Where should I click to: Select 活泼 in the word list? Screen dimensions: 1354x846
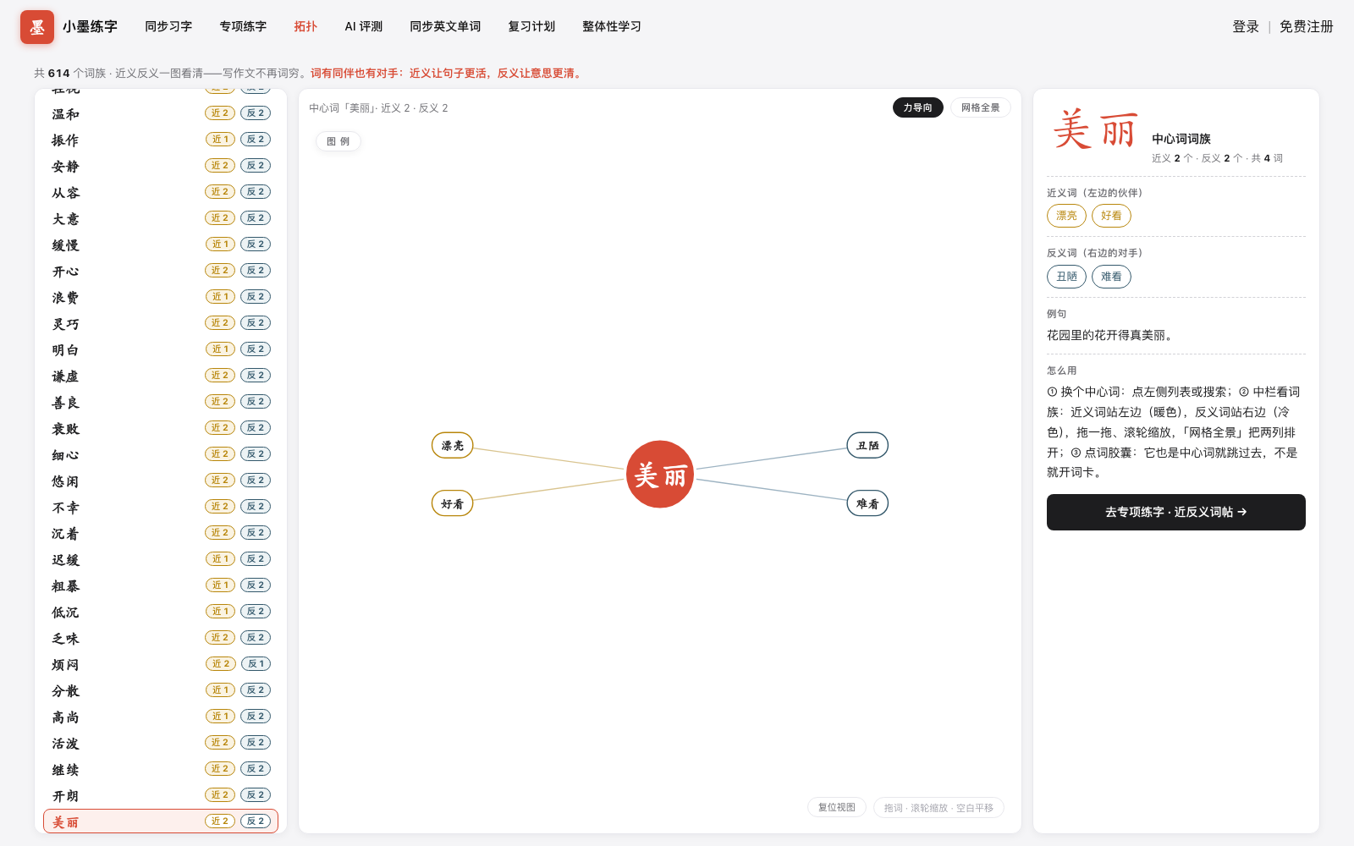point(161,743)
